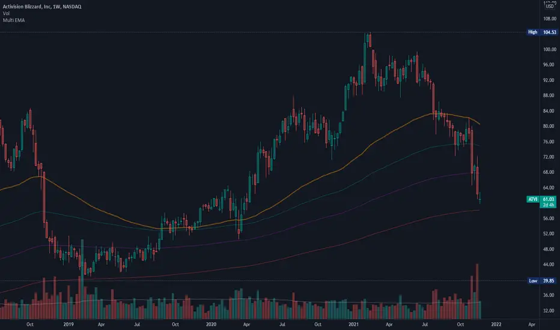
Task: Click the 2d 4h countdown label
Action: pos(548,205)
